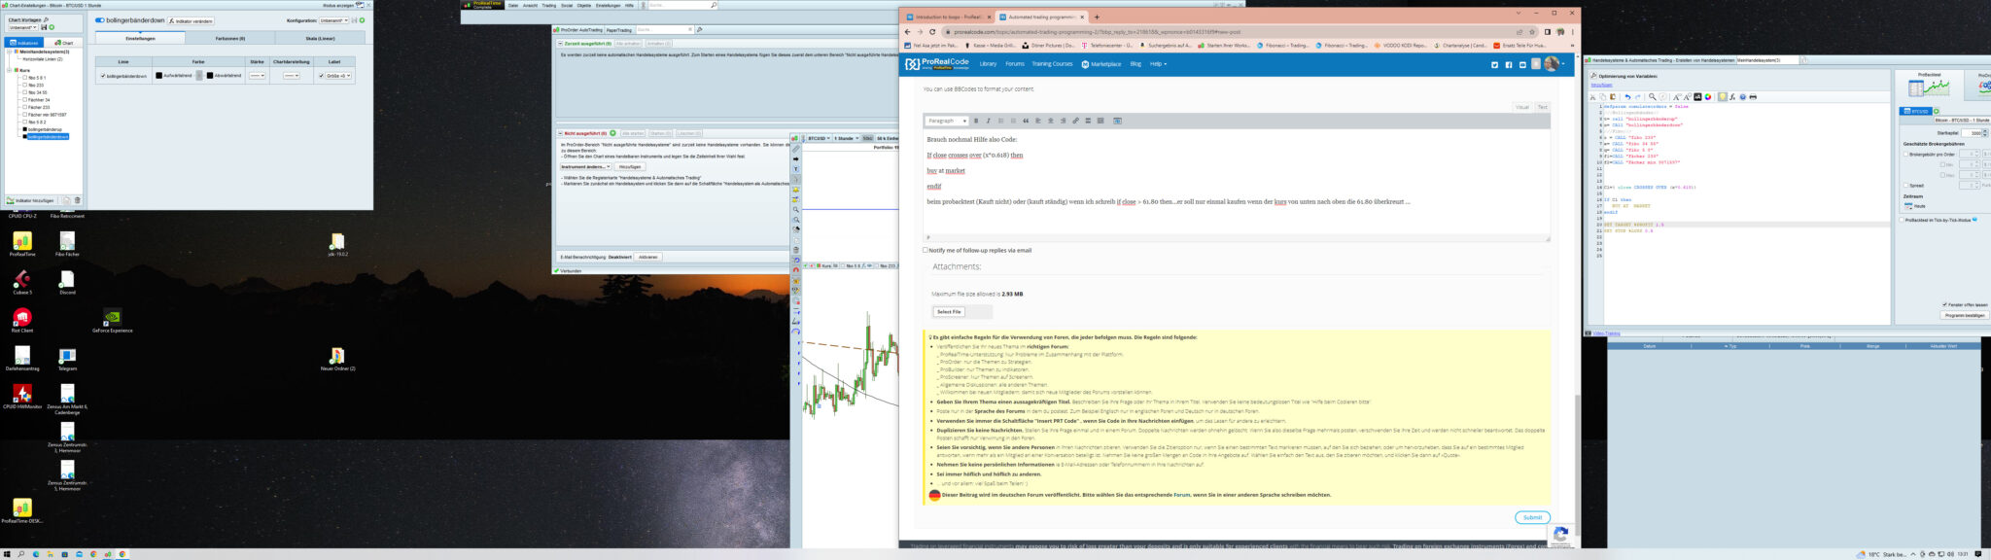The image size is (1991, 560).
Task: Click the Startkapital input field
Action: click(x=1971, y=133)
